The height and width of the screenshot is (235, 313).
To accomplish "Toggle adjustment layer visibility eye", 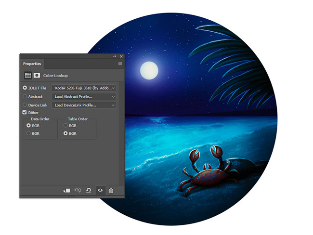I will [x=100, y=190].
